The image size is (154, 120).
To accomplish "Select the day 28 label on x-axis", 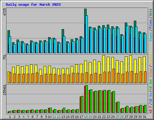I will (131, 117).
